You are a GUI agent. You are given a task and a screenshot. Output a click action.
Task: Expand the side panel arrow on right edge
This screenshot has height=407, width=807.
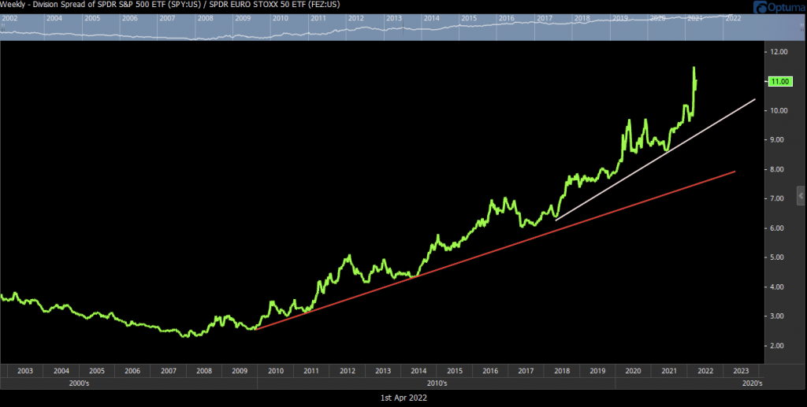tap(801, 196)
